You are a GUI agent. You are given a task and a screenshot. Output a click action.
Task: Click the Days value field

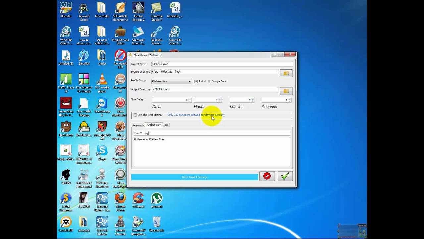pos(170,100)
